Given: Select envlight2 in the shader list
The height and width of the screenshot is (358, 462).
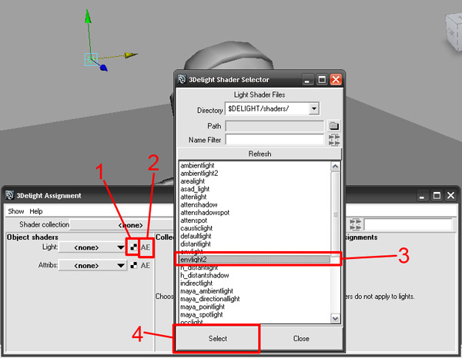Looking at the screenshot, I should click(255, 260).
